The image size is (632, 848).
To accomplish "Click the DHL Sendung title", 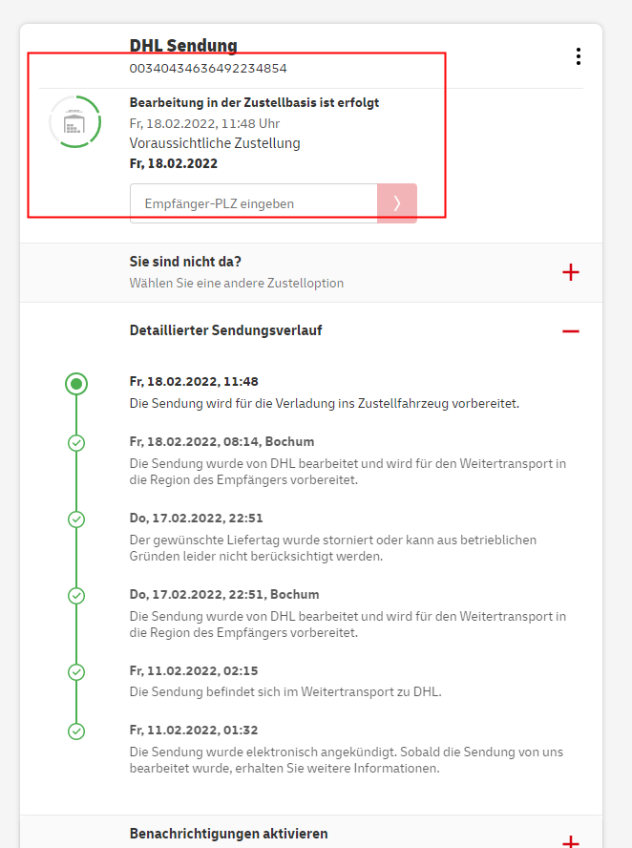I will (183, 45).
